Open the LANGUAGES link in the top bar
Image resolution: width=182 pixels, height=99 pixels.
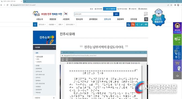click(143, 9)
